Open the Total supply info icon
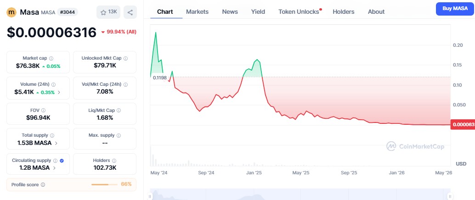Image resolution: width=475 pixels, height=200 pixels. tap(52, 136)
